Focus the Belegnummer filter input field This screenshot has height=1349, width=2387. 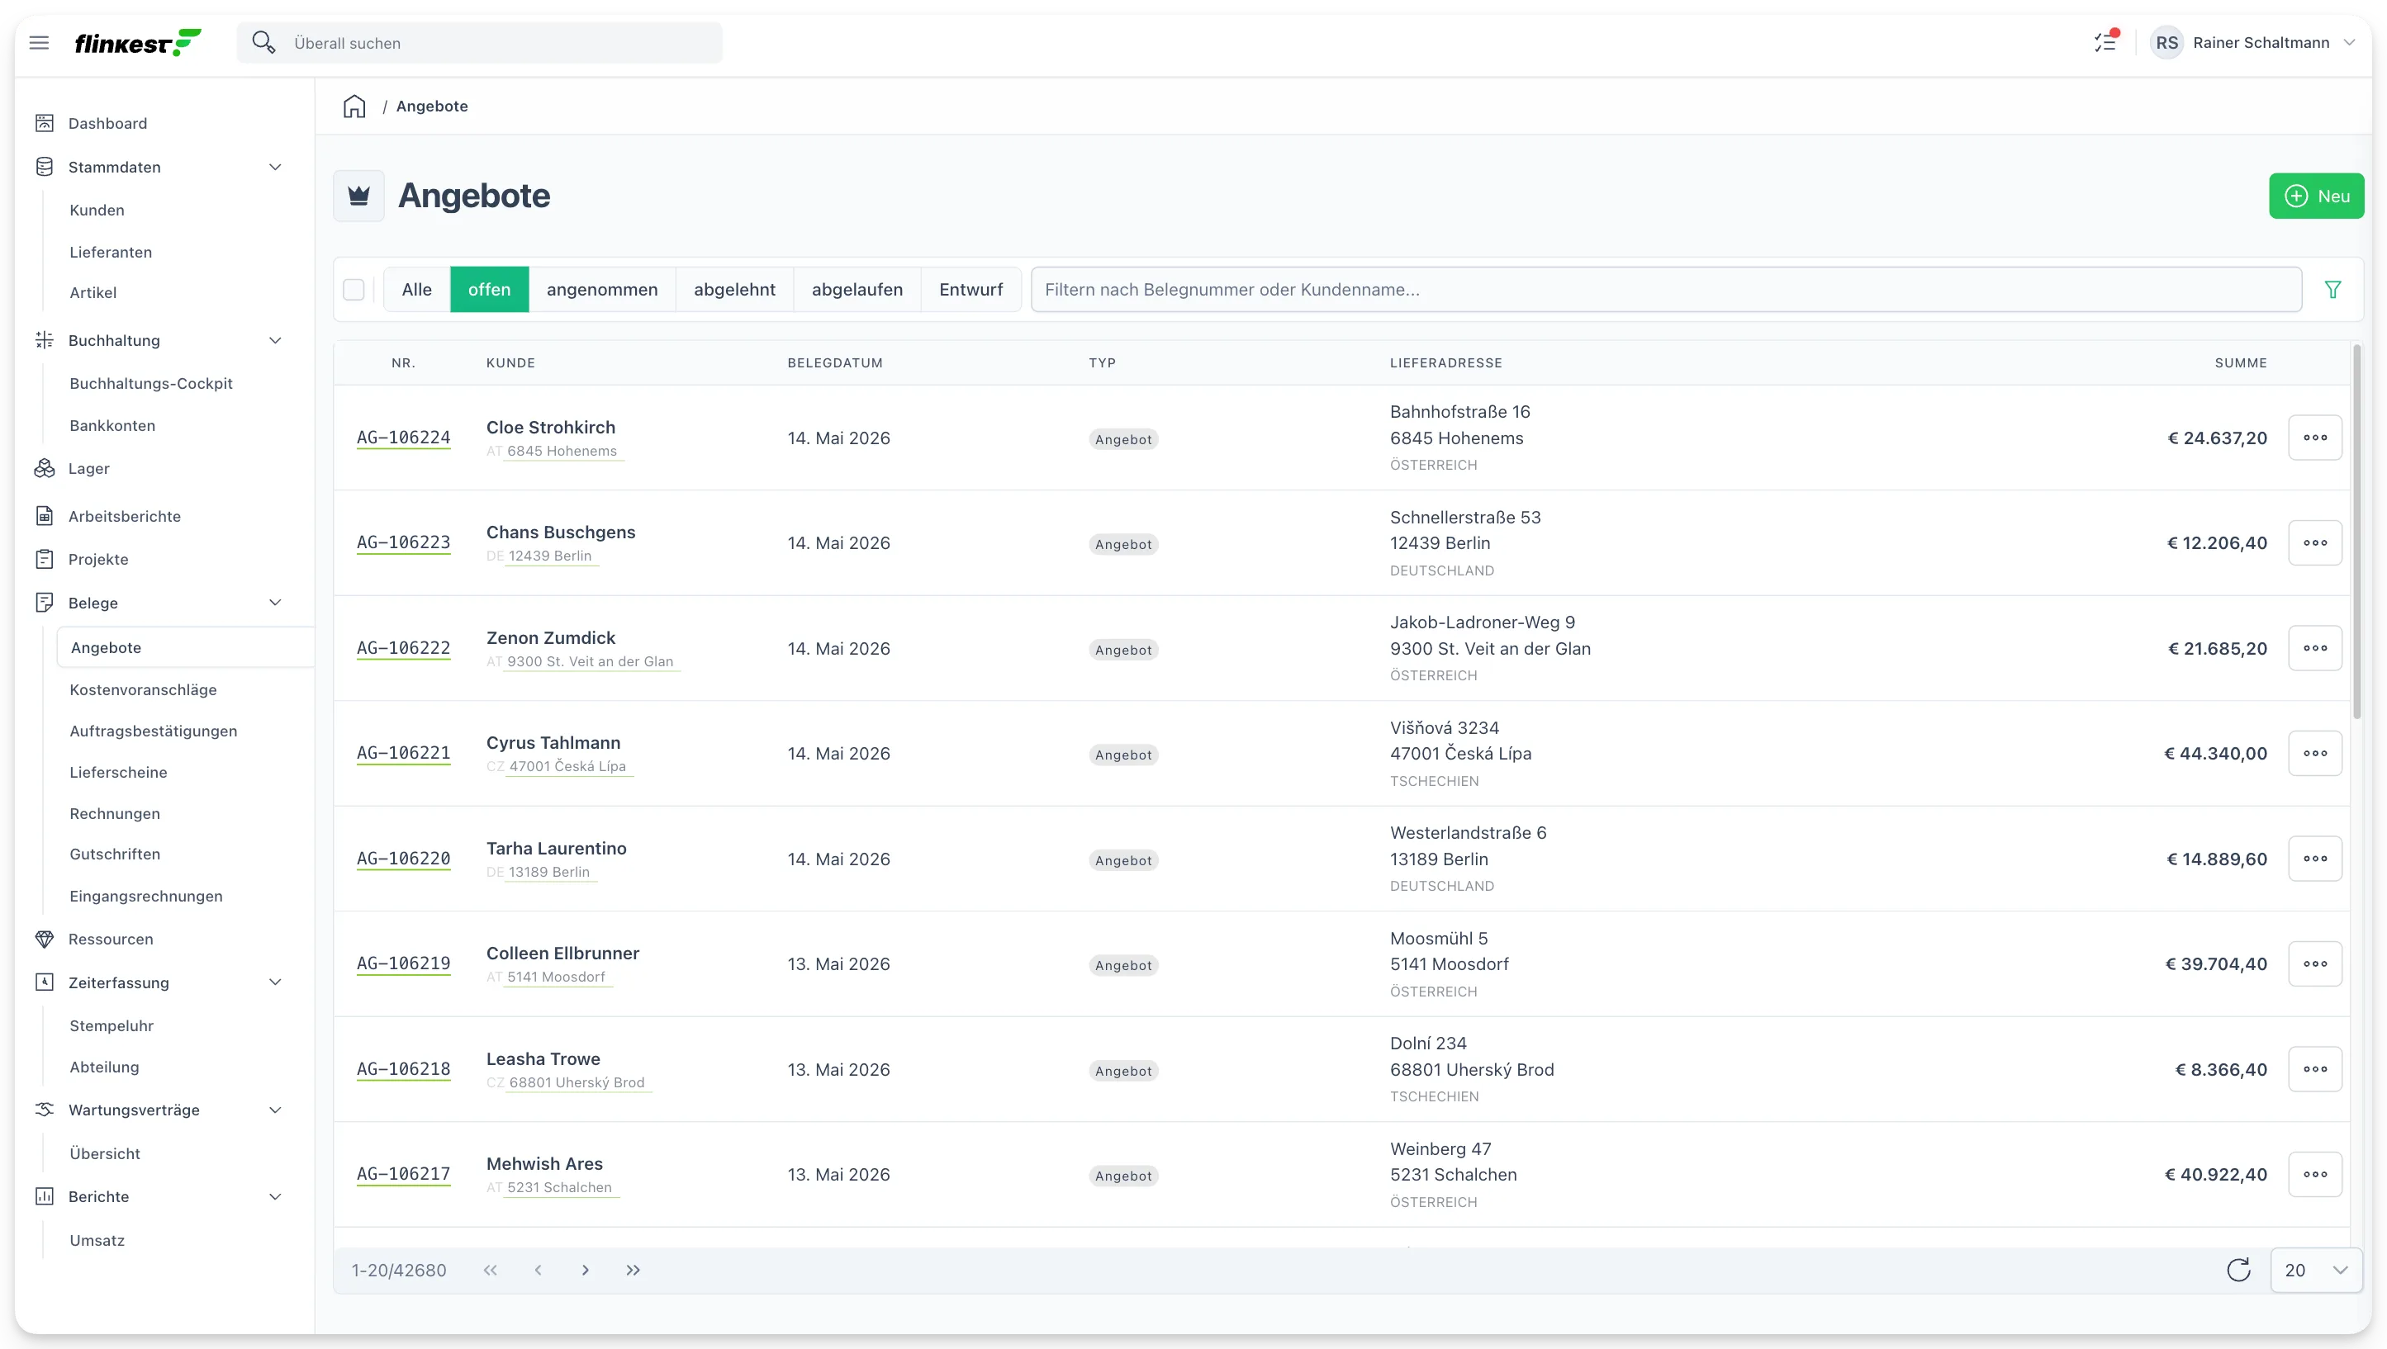[1666, 290]
